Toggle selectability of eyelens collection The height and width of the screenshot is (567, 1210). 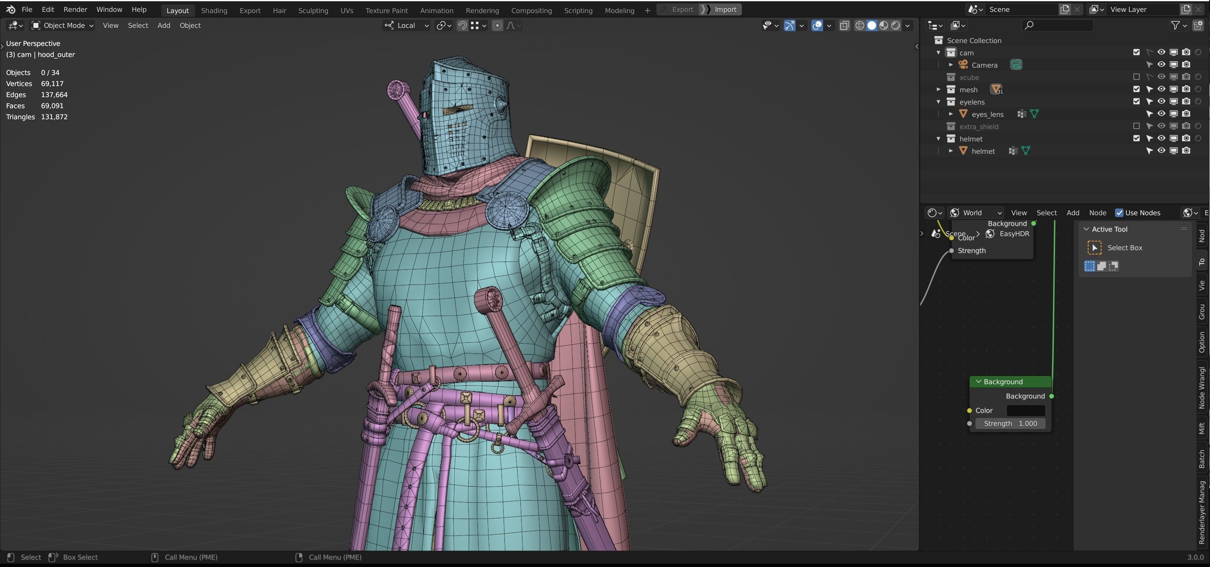[x=1149, y=101]
